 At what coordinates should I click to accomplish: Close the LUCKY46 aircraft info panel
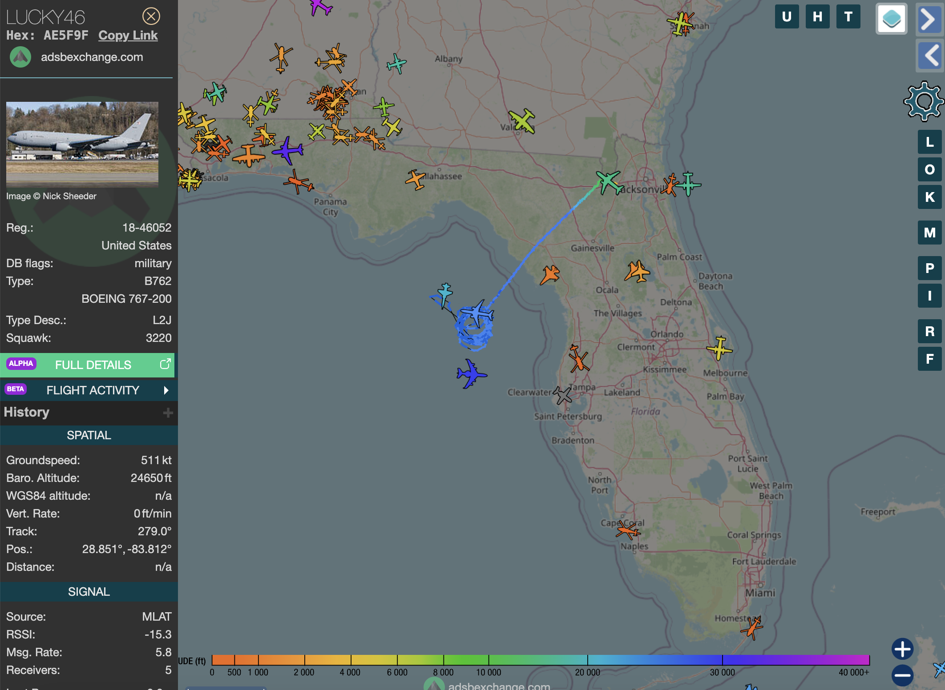151,16
